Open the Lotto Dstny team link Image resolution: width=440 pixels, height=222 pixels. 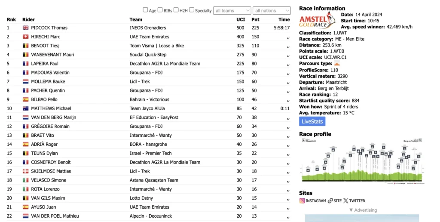pyautogui.click(x=141, y=198)
